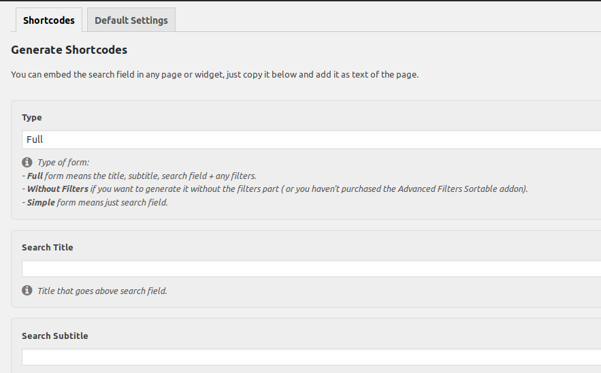Click the 'Type of form:' help caption
The width and height of the screenshot is (601, 373).
pyautogui.click(x=63, y=162)
